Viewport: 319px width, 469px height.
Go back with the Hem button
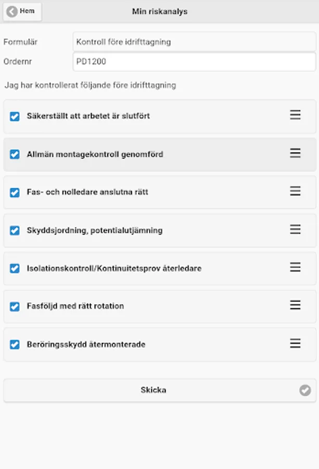point(22,11)
